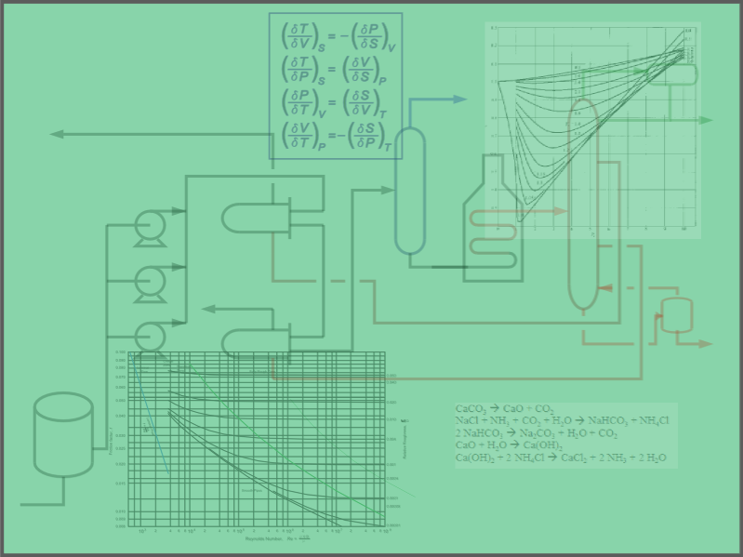743x557 pixels.
Task: Click the cylindrical storage tank symbol
Action: coord(63,434)
